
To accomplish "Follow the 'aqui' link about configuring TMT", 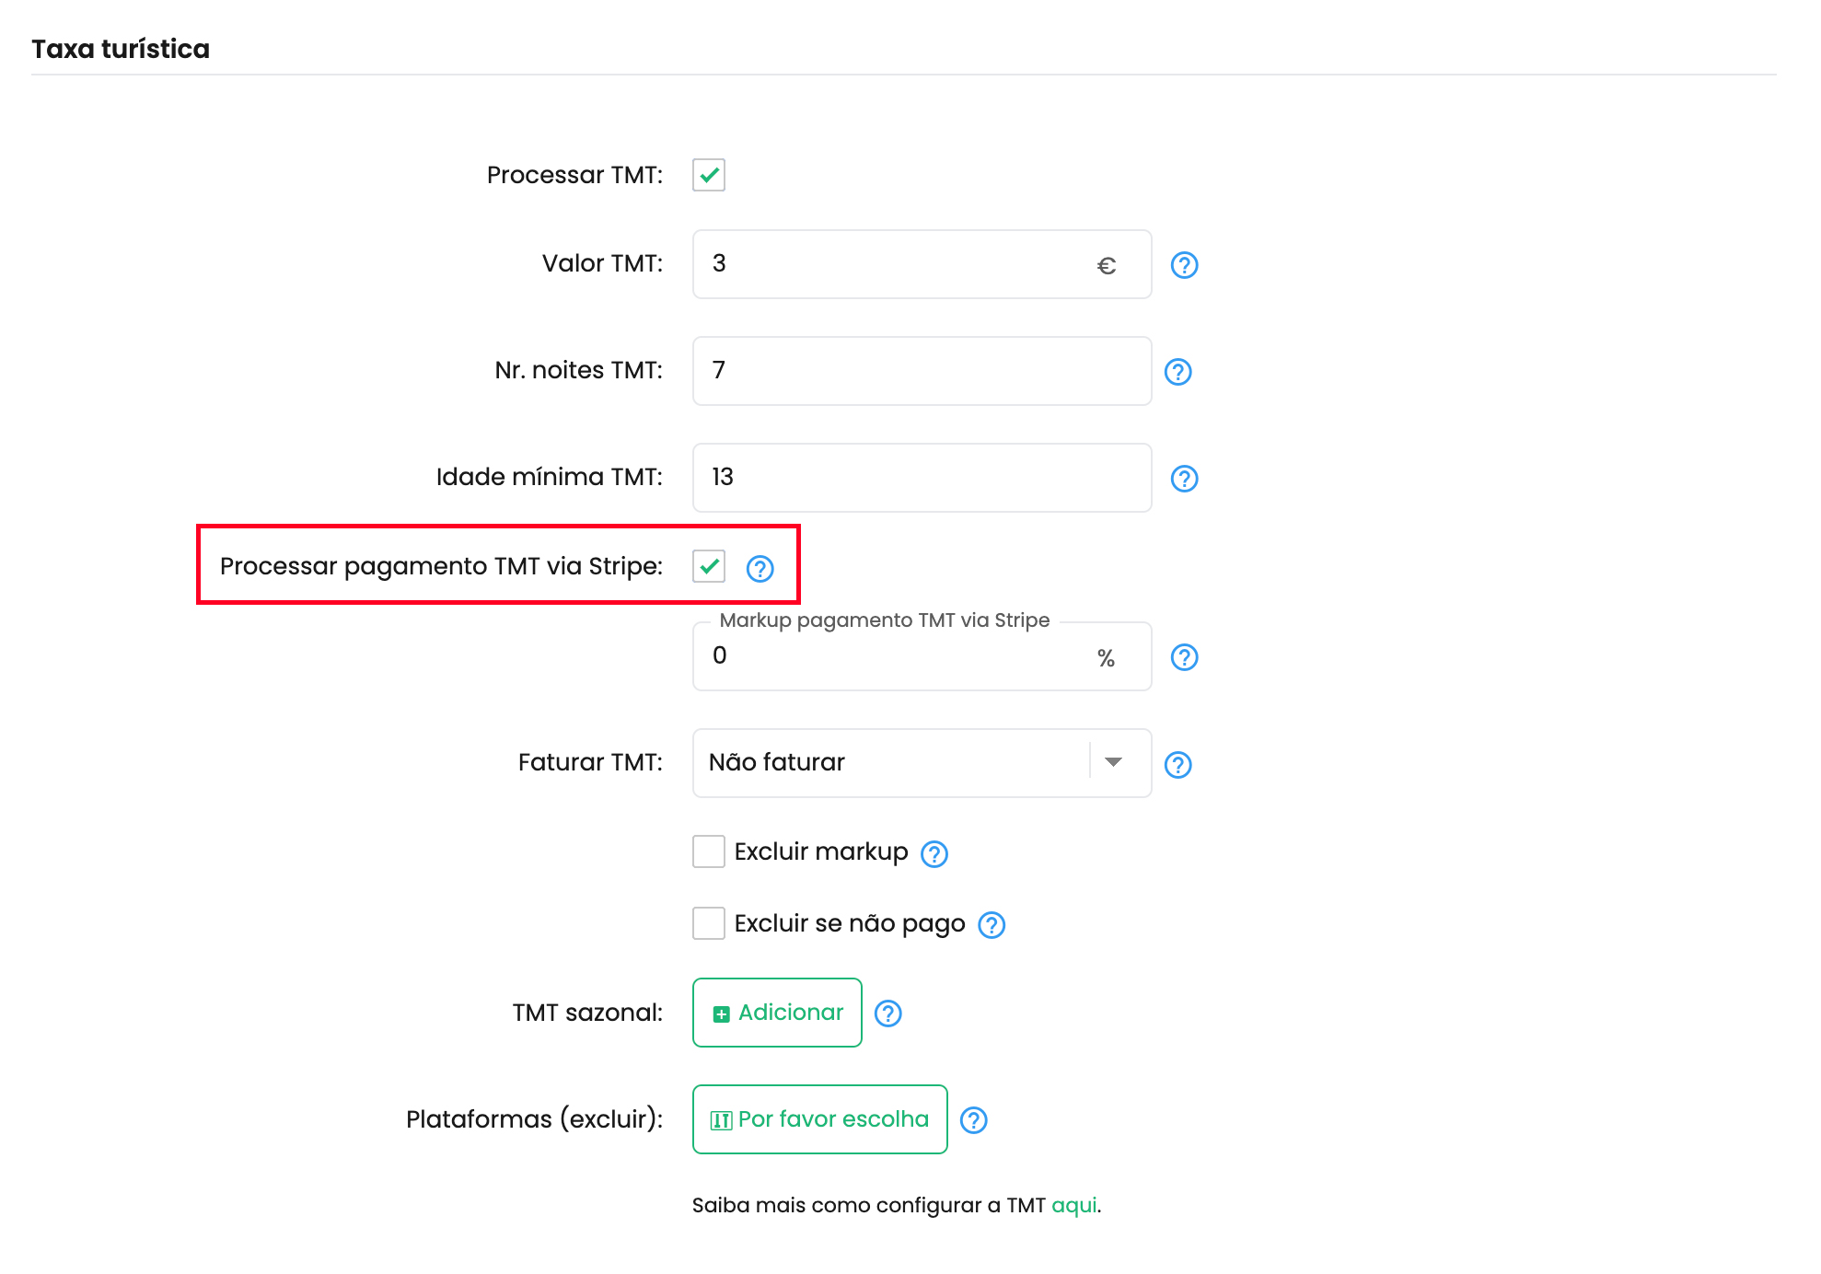I will (1073, 1205).
